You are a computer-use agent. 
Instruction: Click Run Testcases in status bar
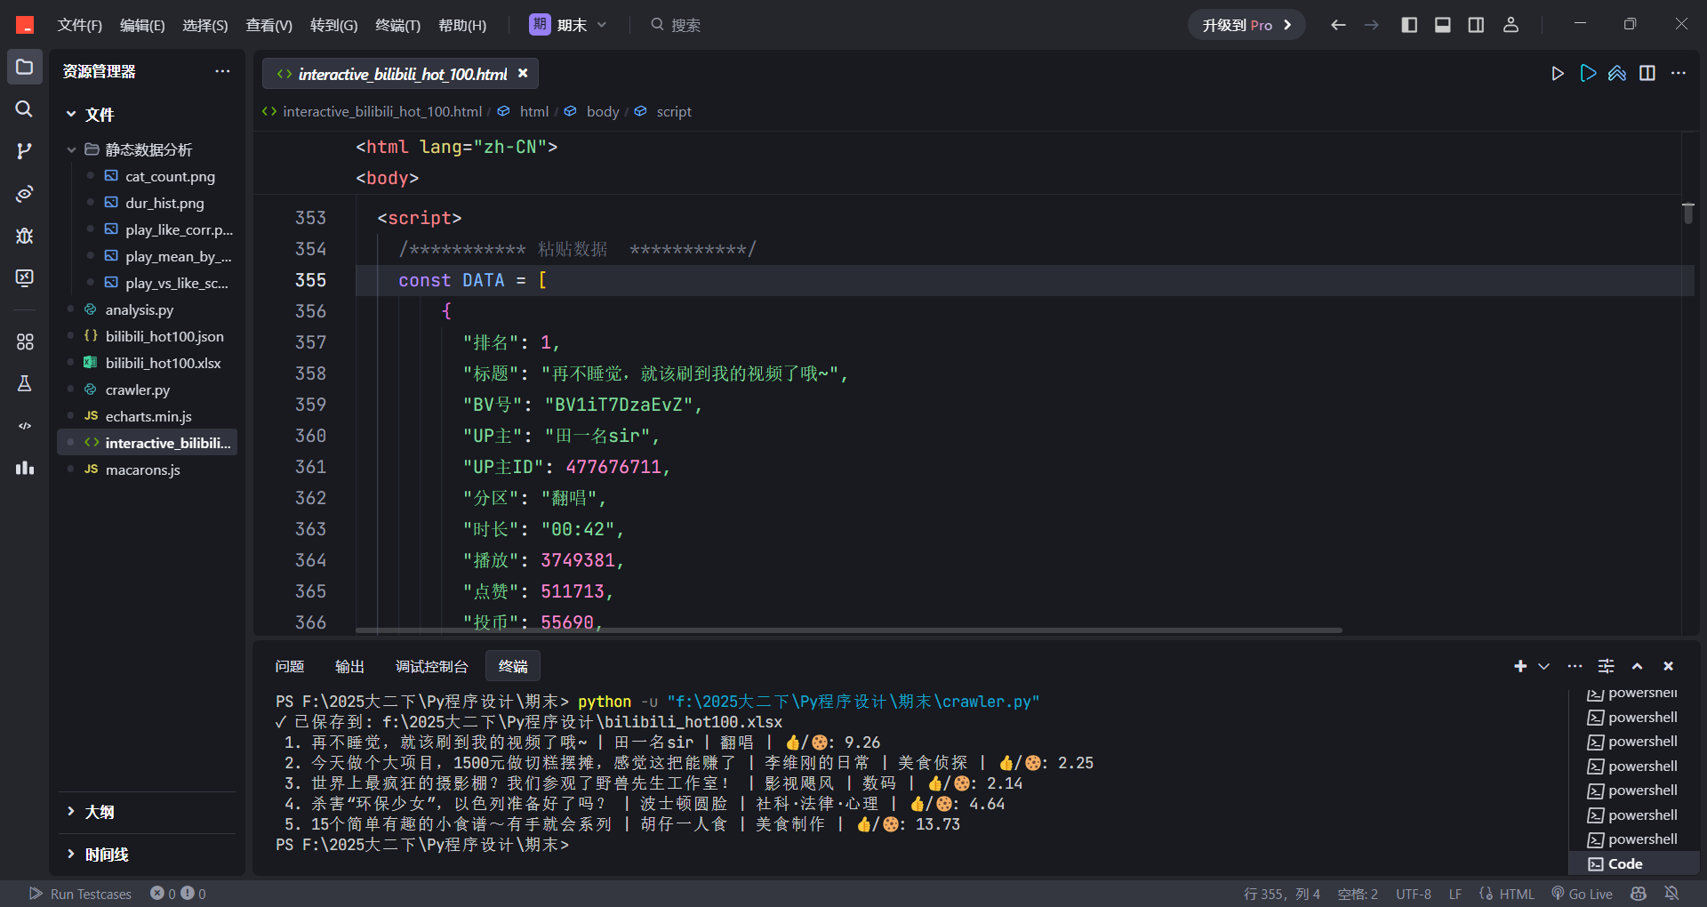(x=81, y=894)
